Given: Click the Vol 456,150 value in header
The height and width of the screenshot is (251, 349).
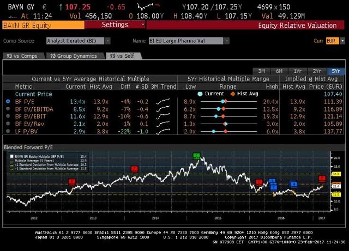Looking at the screenshot, I should click(x=91, y=16).
